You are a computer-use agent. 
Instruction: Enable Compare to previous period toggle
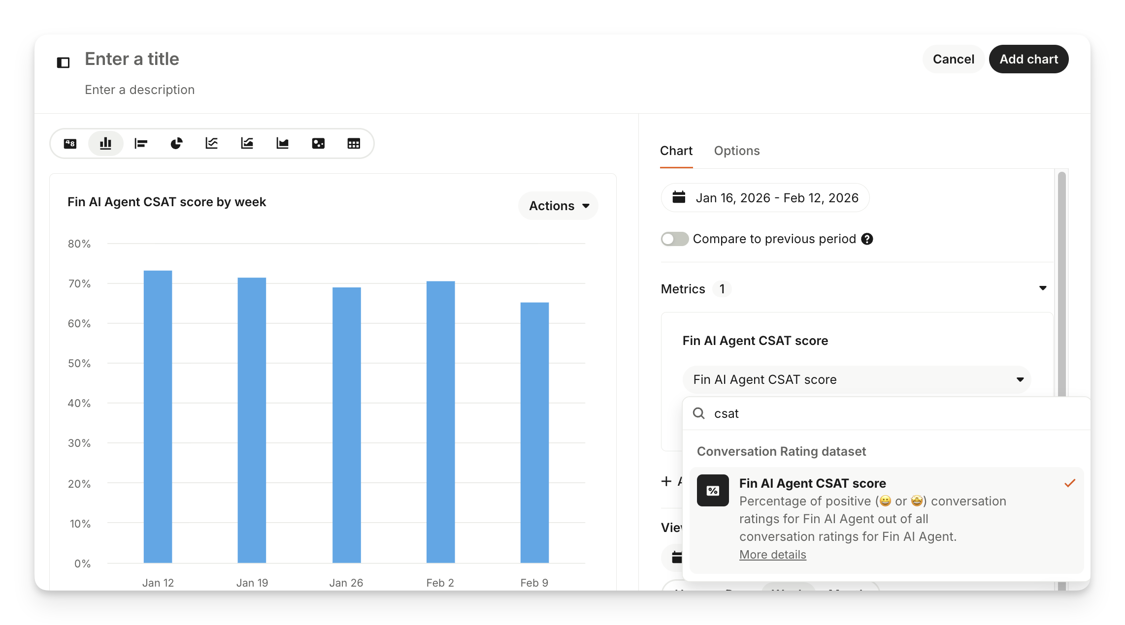click(674, 239)
